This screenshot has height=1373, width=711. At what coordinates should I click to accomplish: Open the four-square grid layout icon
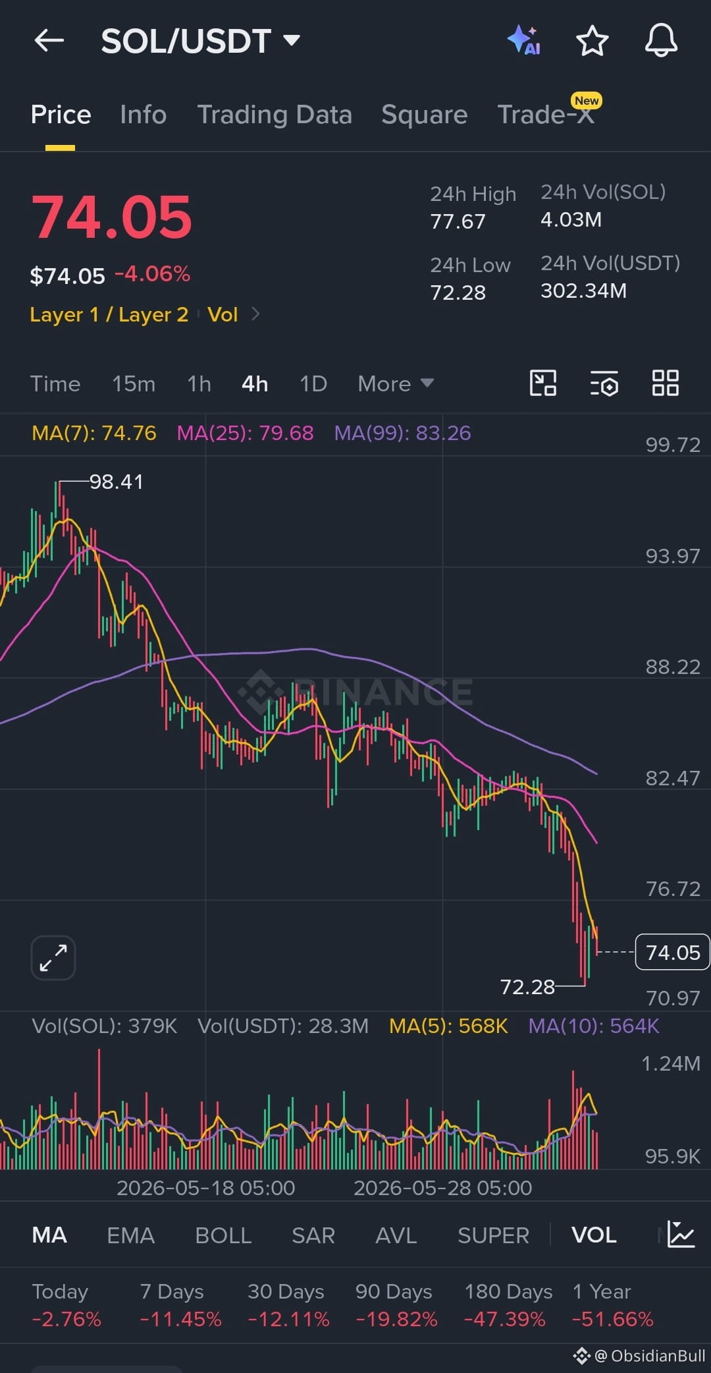point(665,383)
